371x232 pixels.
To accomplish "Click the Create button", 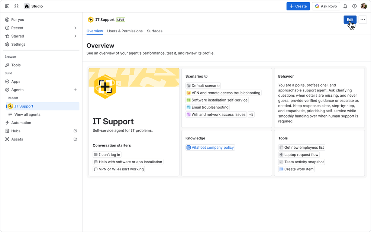I will click(298, 6).
